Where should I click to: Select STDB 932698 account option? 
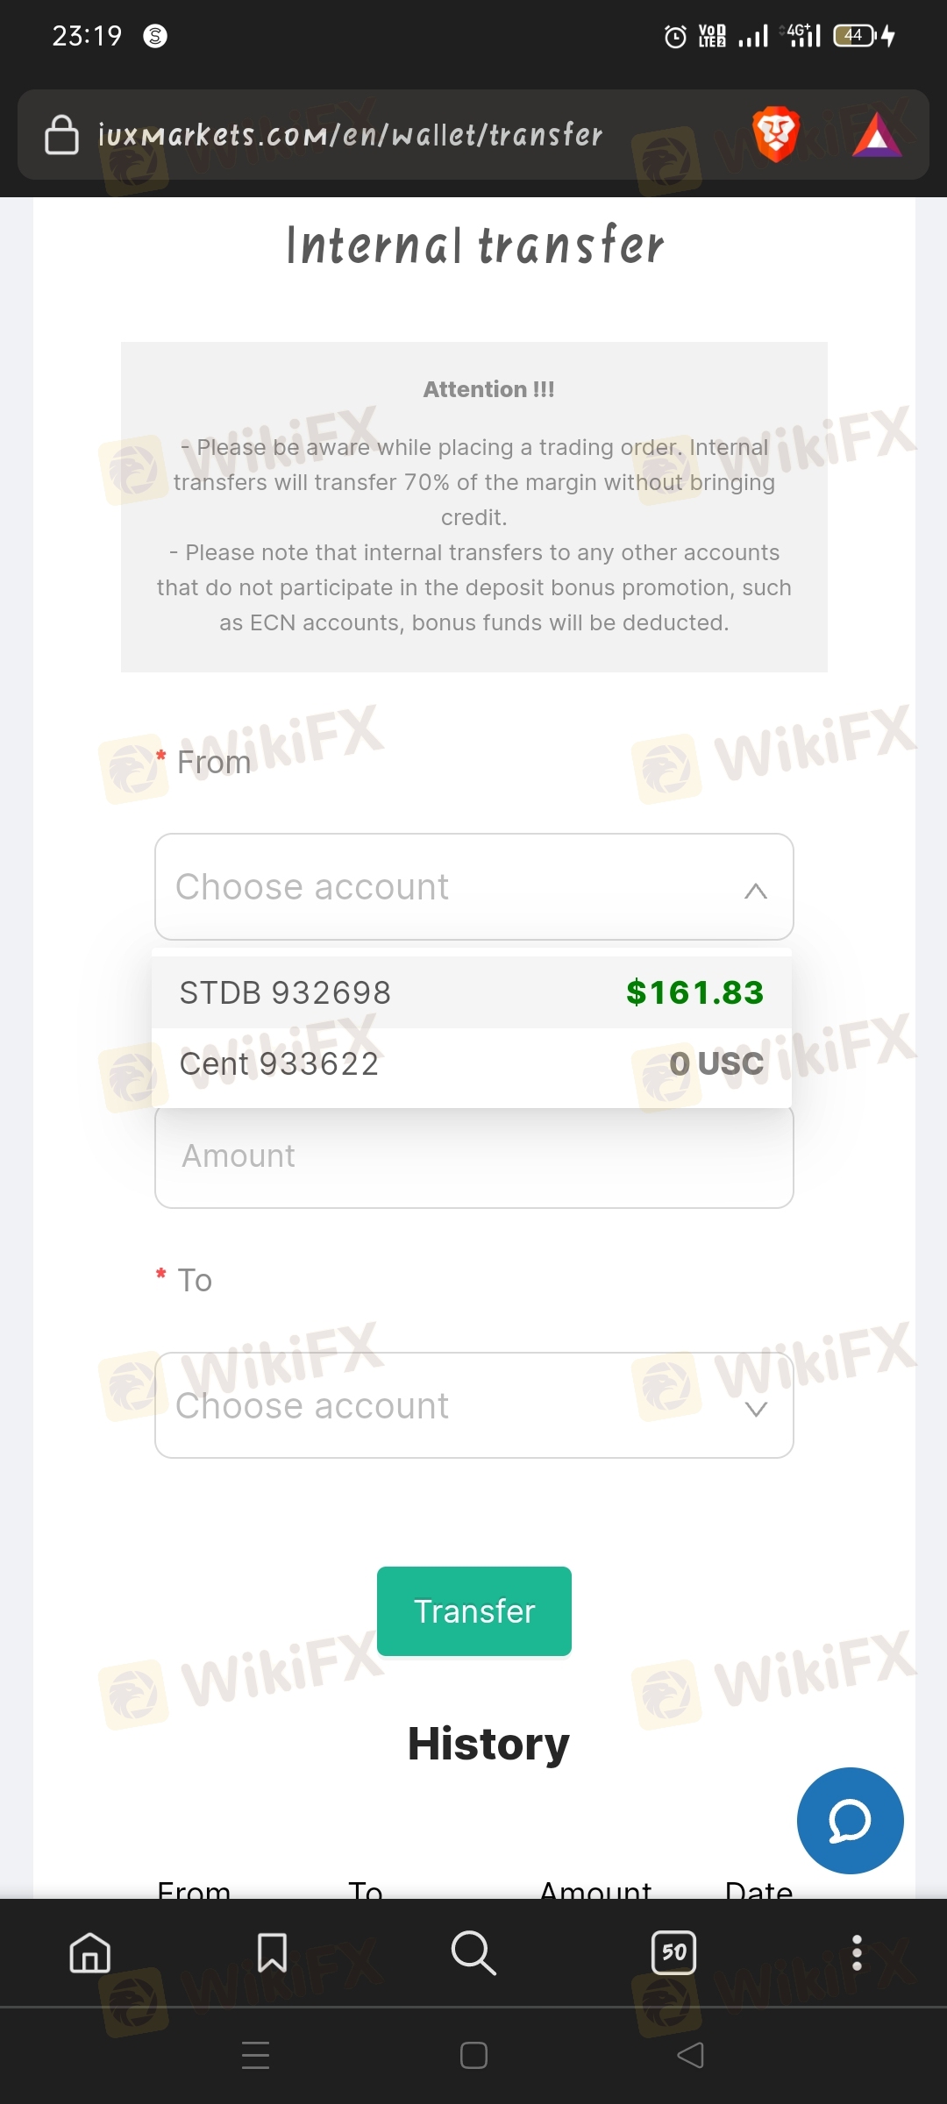click(472, 992)
